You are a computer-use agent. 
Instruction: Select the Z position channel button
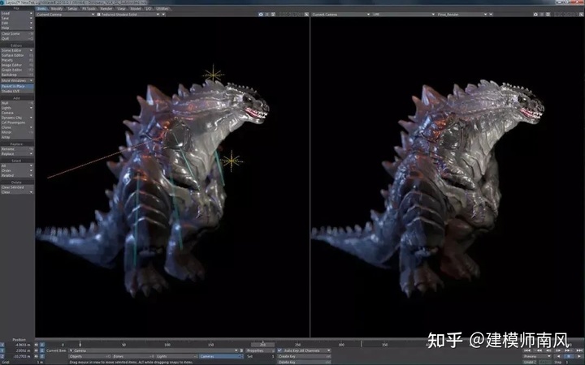(2, 356)
